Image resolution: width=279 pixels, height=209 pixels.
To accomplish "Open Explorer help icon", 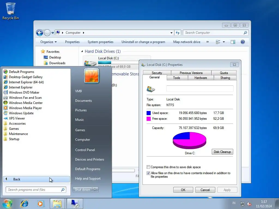I will [x=243, y=42].
